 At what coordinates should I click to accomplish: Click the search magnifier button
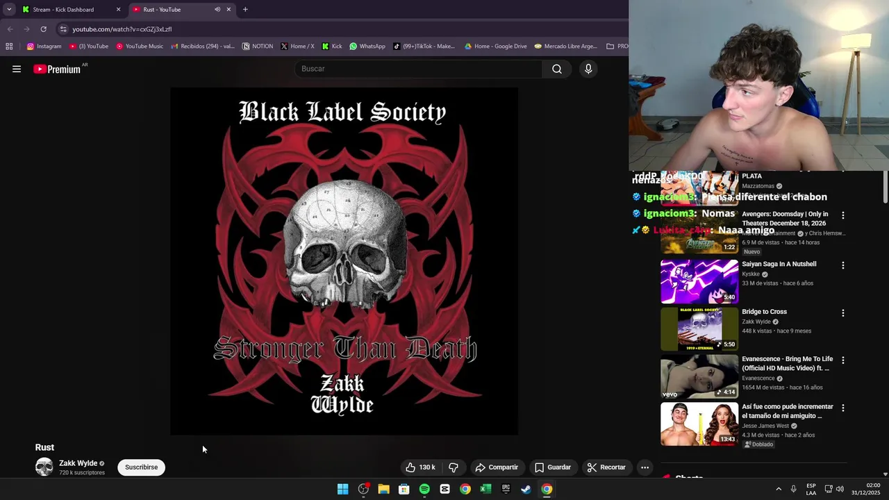(x=557, y=69)
